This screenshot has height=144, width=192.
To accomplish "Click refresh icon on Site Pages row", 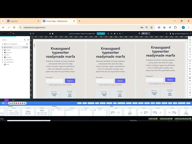I will pos(25,47).
